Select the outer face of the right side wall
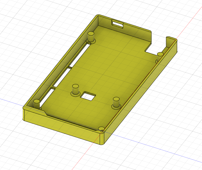The height and width of the screenshot is (170, 202). (x=140, y=92)
